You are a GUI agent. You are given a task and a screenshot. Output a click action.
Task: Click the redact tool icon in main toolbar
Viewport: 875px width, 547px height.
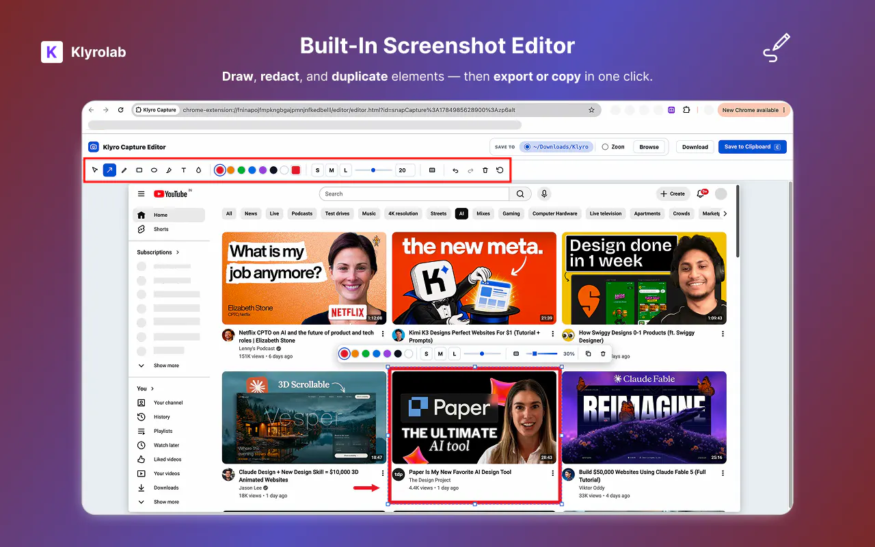432,170
